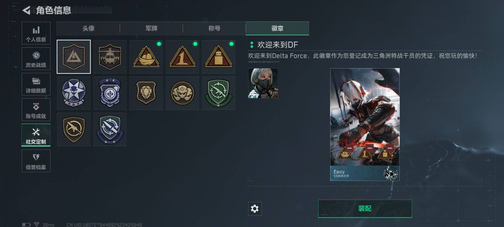The height and width of the screenshot is (227, 504).
Task: Switch to the 头像 tab
Action: click(x=88, y=28)
